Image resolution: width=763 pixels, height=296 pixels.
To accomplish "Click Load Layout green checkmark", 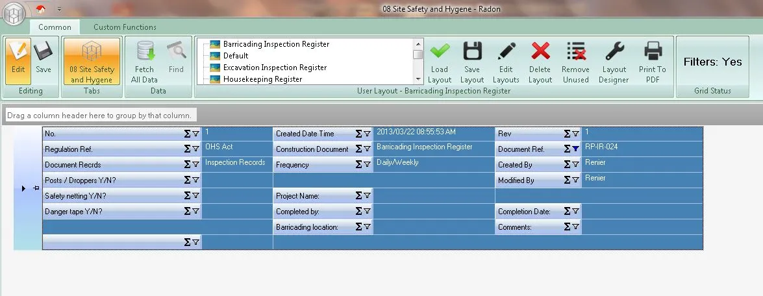I will (440, 51).
